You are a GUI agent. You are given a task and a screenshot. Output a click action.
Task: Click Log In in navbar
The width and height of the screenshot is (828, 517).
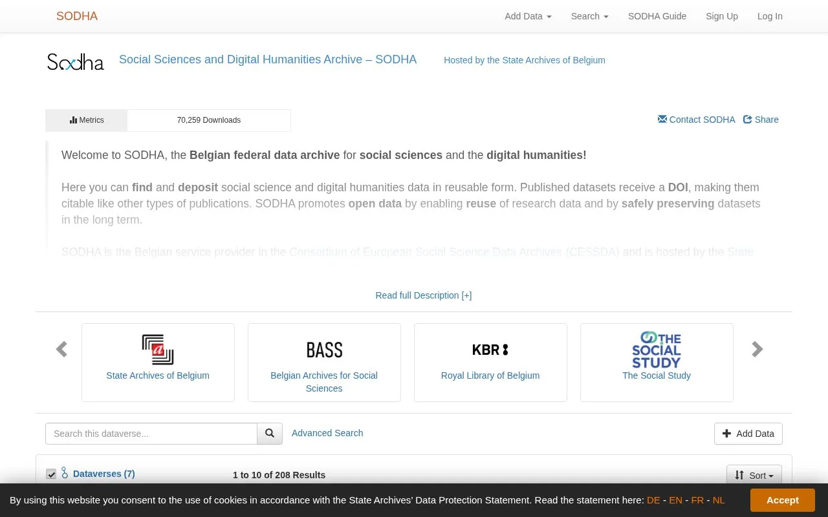[770, 16]
